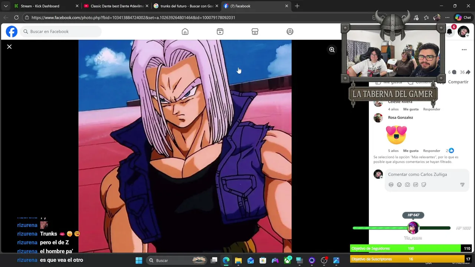Go back to previous page
Image resolution: width=475 pixels, height=267 pixels.
pos(6,17)
